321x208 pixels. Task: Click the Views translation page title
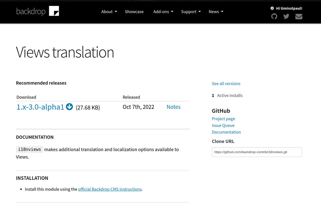pyautogui.click(x=65, y=52)
